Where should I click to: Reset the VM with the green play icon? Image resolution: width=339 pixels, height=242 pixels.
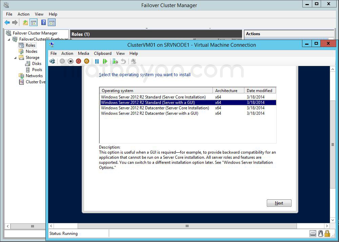pos(105,61)
